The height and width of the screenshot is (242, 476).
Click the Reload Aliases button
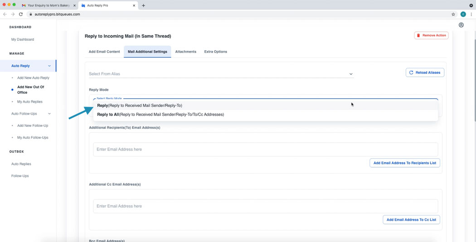425,73
